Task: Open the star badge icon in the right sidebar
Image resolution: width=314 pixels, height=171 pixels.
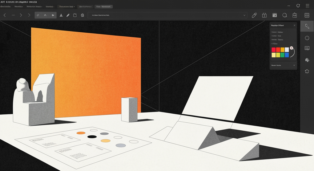Action: 307,72
